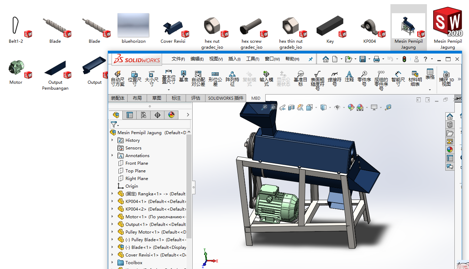The image size is (469, 269).
Task: Click the traffic light rebuild icon
Action: pos(404,59)
